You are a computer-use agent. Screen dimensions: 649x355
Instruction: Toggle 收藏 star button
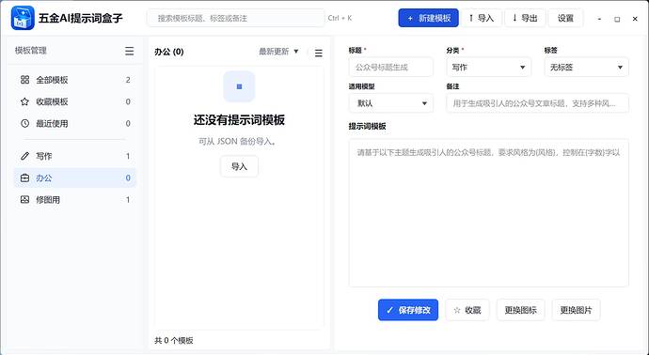(467, 310)
